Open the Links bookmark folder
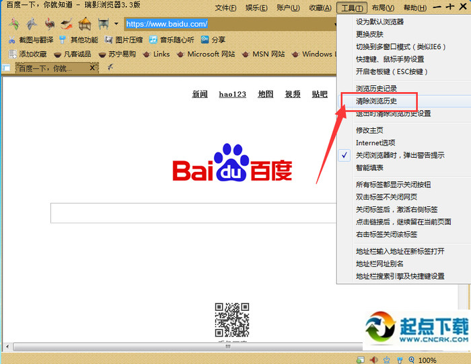 pyautogui.click(x=156, y=54)
